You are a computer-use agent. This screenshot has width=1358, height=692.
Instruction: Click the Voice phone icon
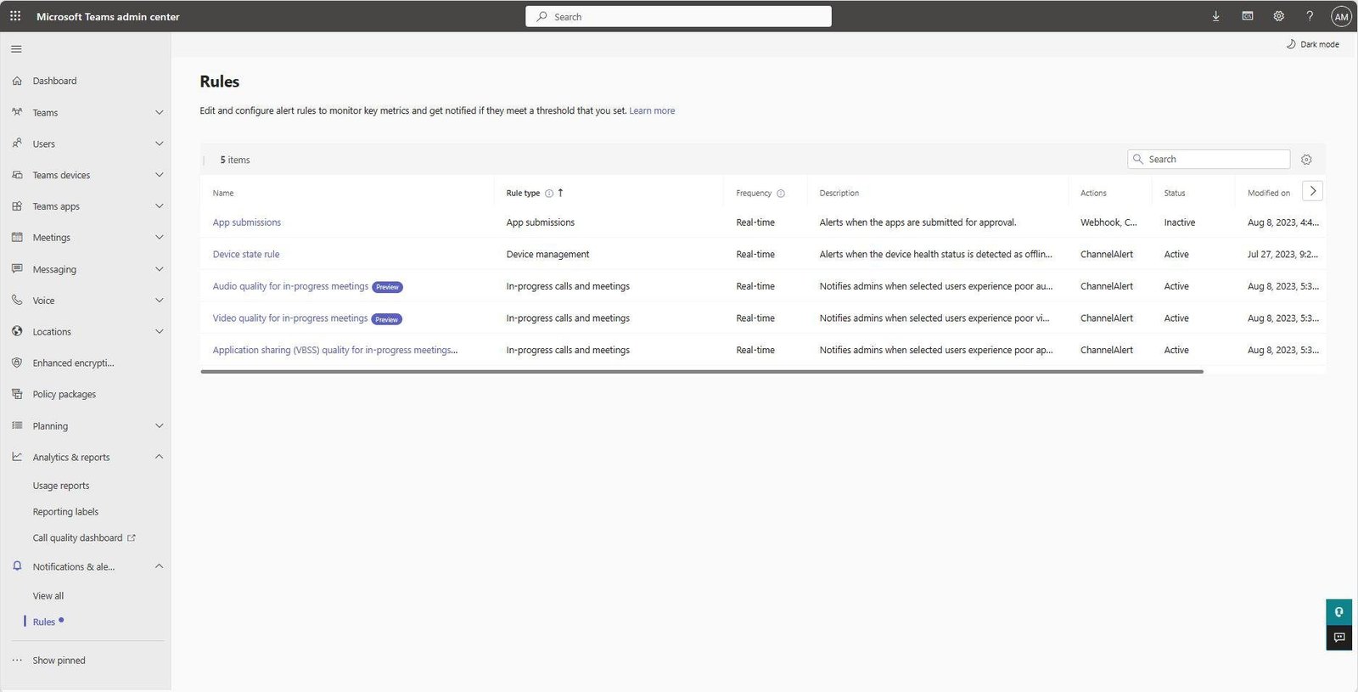click(17, 300)
